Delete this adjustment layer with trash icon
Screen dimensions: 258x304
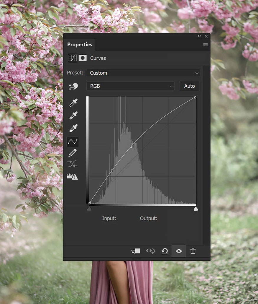point(193,251)
